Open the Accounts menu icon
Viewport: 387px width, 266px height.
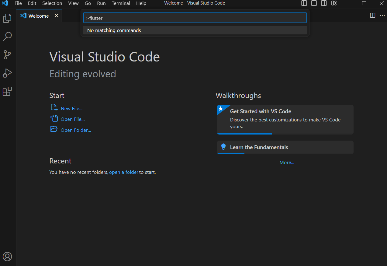pyautogui.click(x=7, y=257)
